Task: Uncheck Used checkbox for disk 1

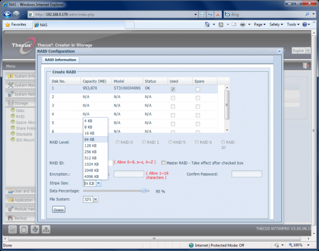Action: 173,89
